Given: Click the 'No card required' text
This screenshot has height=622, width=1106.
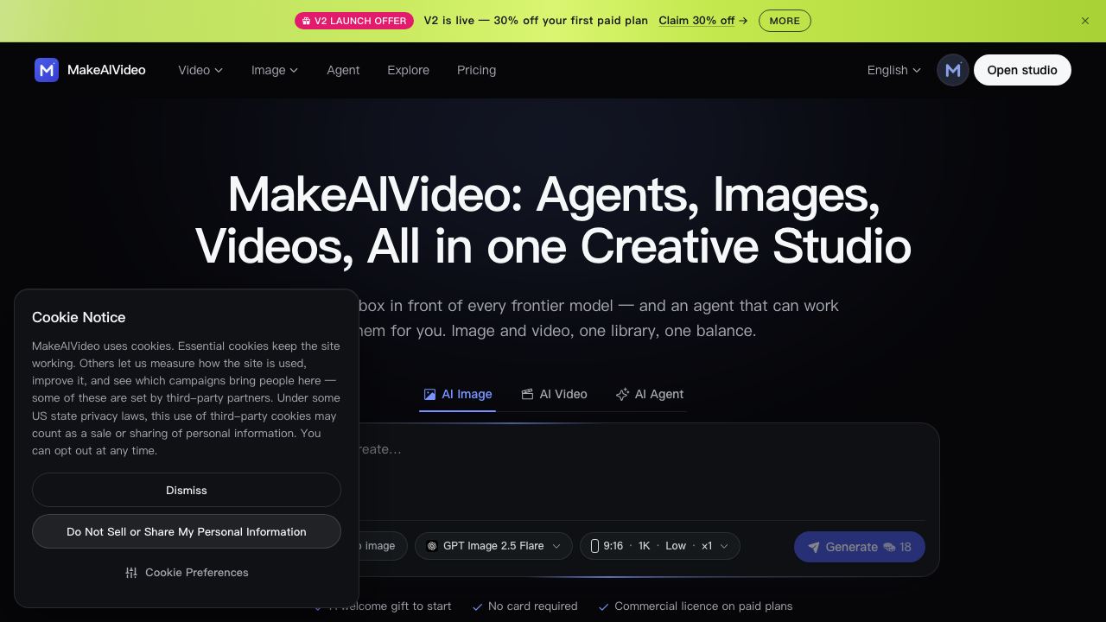Looking at the screenshot, I should (x=532, y=606).
